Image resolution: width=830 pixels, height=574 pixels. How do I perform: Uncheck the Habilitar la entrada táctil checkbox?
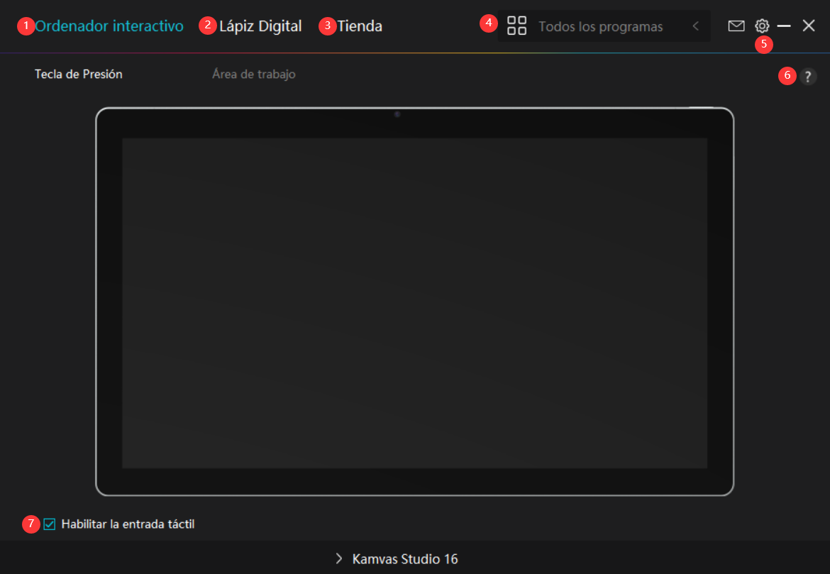pos(50,524)
